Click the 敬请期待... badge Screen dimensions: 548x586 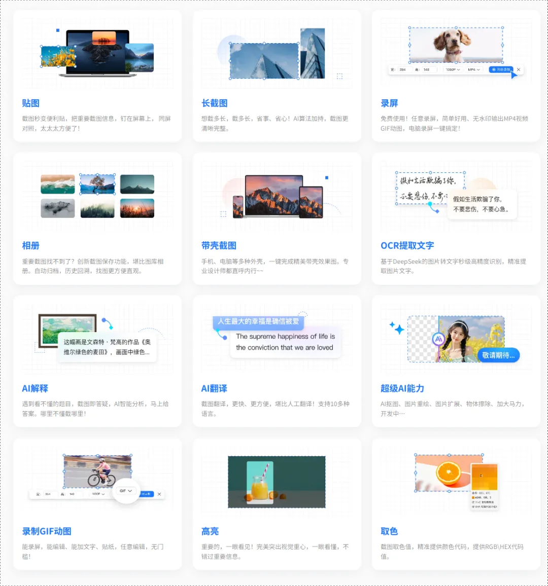point(498,355)
